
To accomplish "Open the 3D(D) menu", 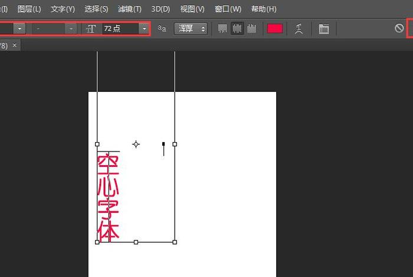I will pos(160,9).
